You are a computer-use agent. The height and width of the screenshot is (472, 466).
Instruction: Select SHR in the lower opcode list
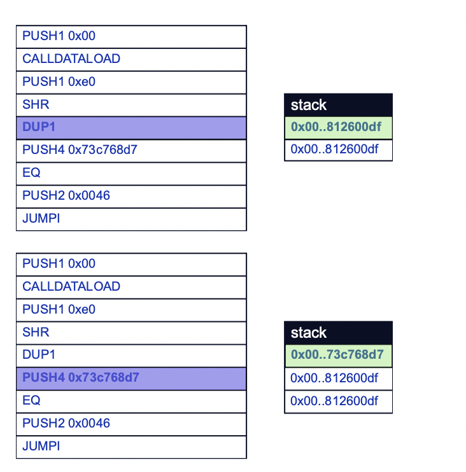(131, 333)
